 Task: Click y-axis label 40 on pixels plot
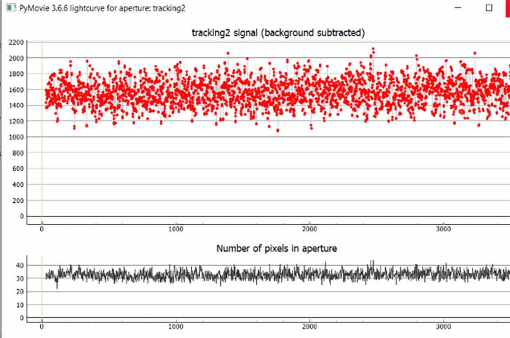(20, 265)
